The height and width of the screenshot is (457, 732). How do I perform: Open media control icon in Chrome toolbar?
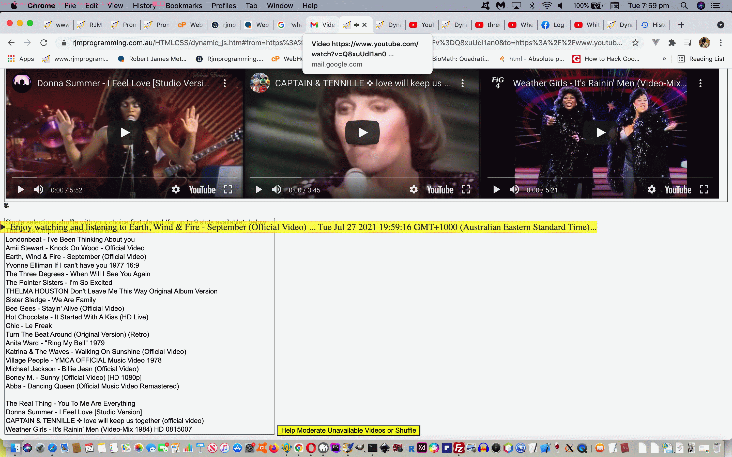coord(688,43)
